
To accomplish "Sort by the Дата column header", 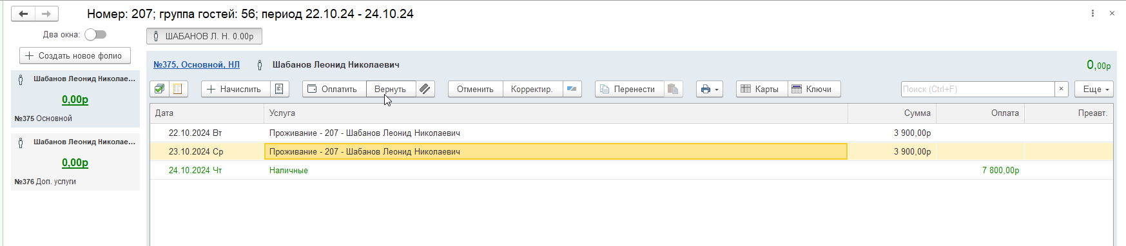I will (x=207, y=113).
